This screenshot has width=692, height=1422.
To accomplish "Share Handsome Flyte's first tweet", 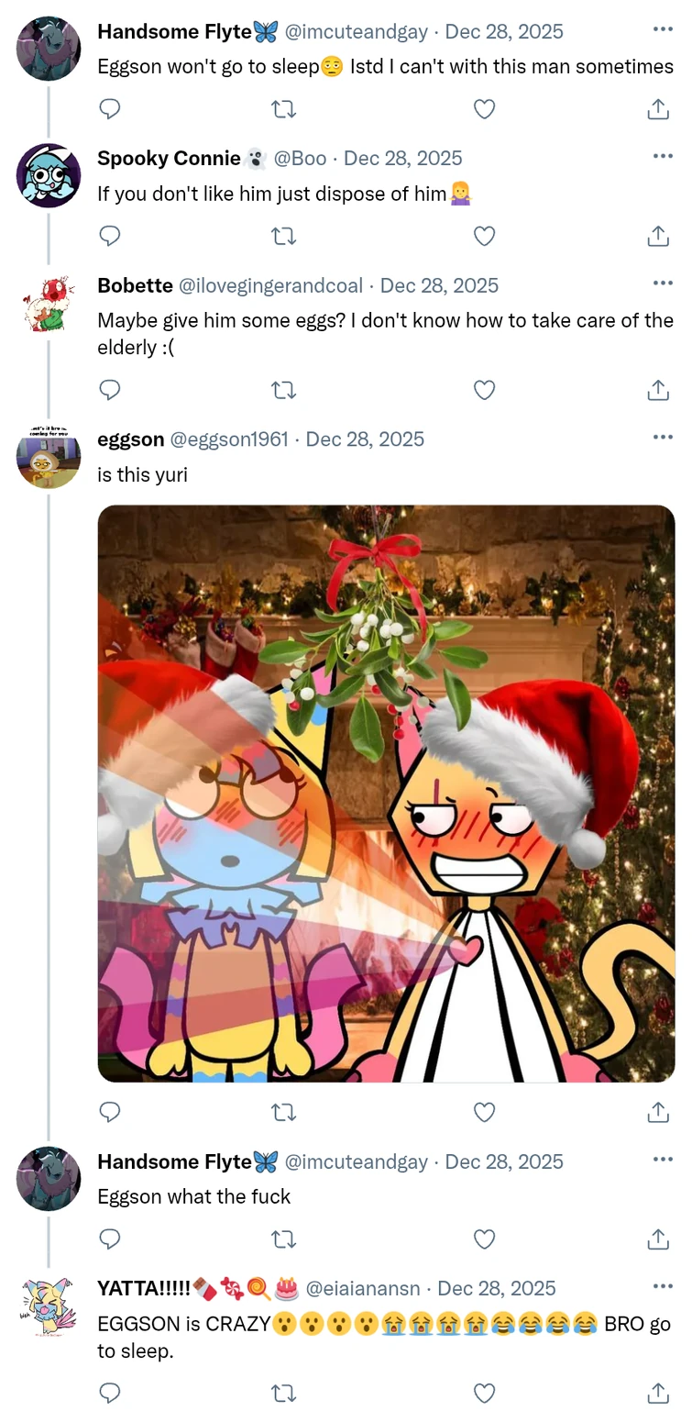I will click(657, 109).
